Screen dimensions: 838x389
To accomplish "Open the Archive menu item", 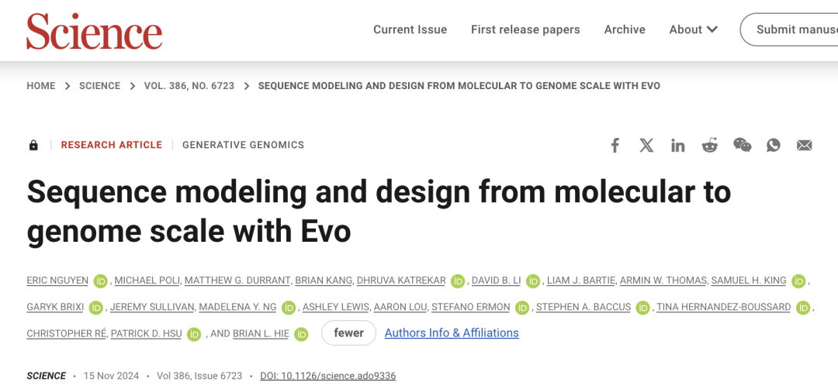I will (625, 29).
